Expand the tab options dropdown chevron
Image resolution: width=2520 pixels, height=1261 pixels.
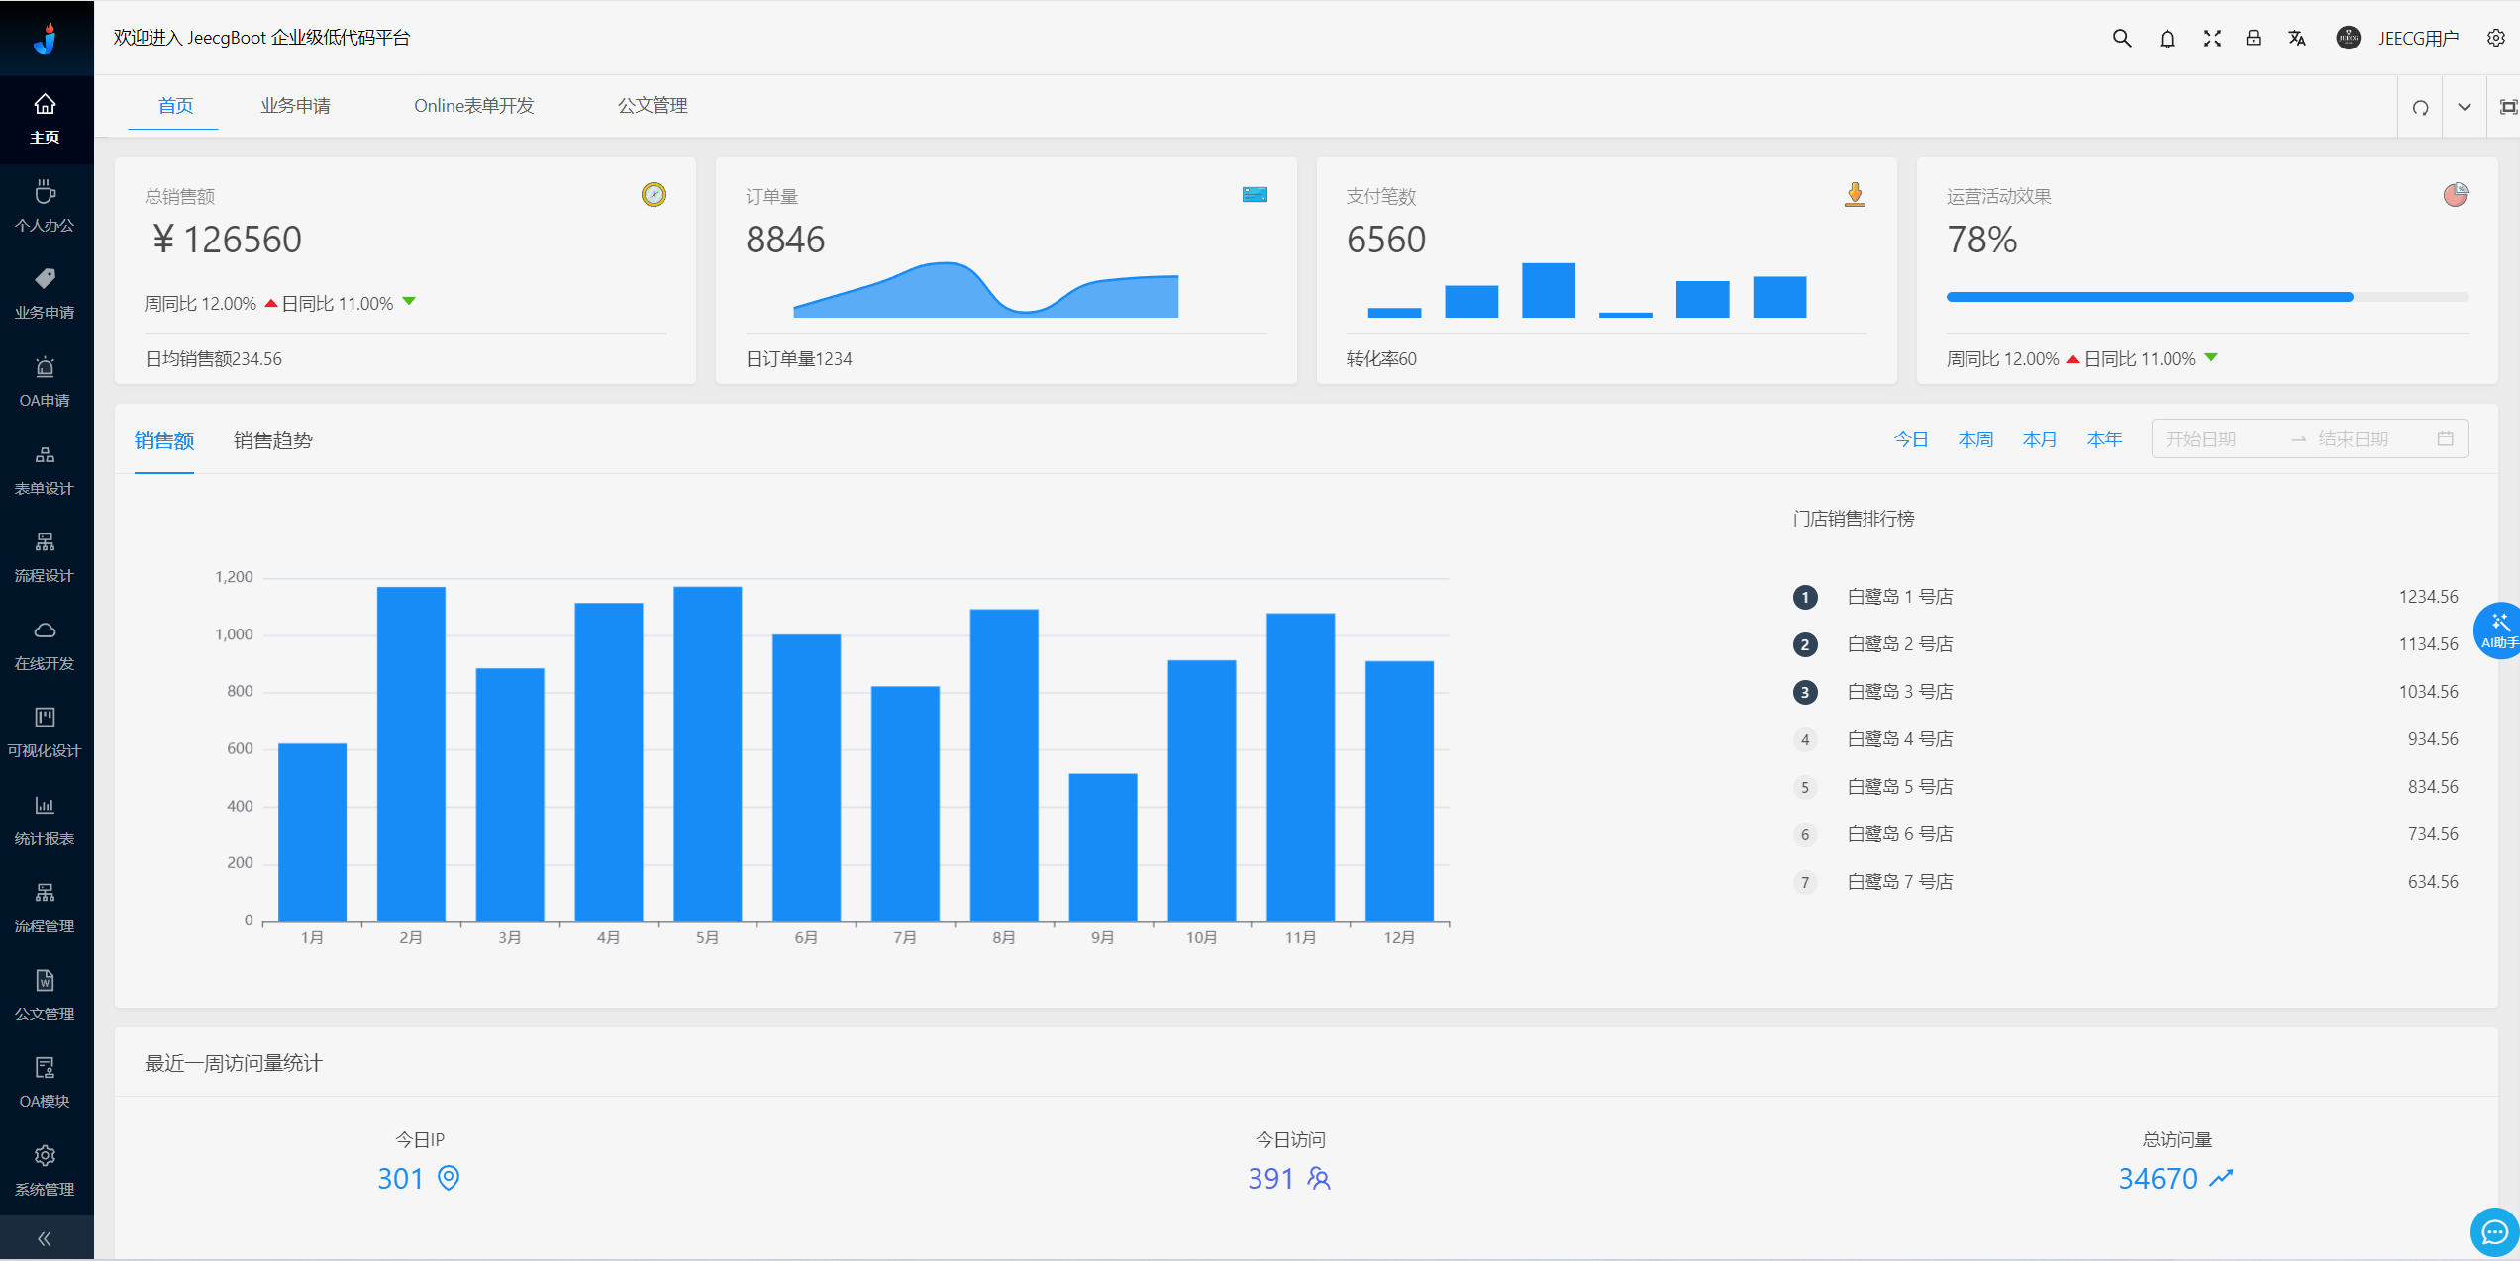pos(2465,107)
